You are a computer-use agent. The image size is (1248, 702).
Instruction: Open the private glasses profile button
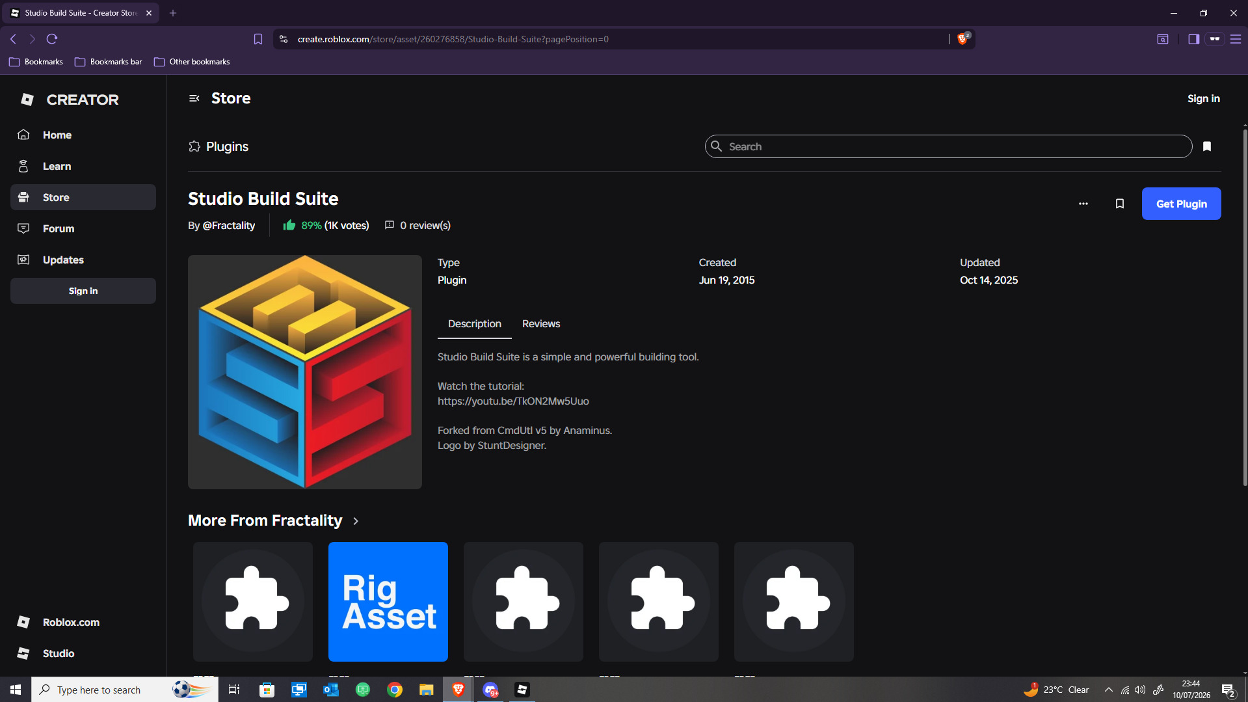[1214, 39]
